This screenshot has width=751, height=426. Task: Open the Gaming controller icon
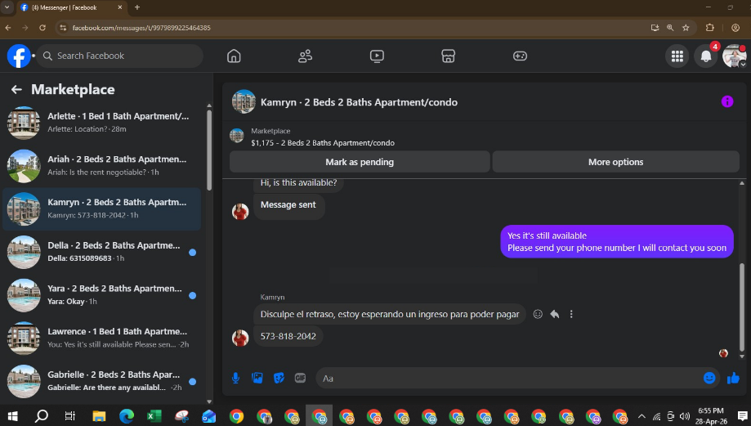tap(520, 56)
